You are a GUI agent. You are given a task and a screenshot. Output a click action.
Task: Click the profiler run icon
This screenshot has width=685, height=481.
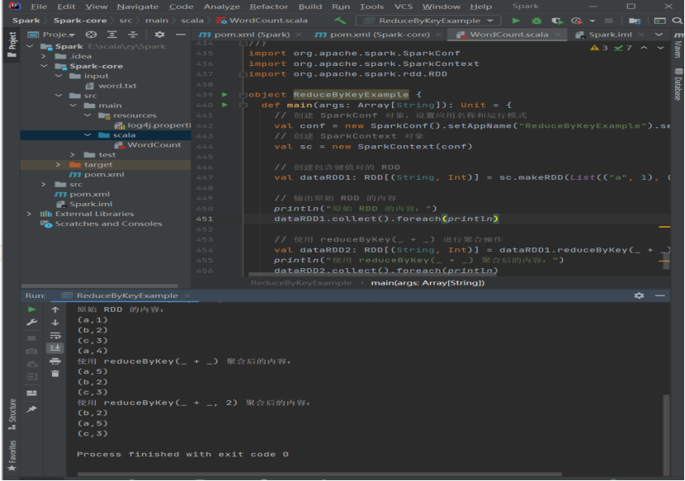click(x=577, y=21)
